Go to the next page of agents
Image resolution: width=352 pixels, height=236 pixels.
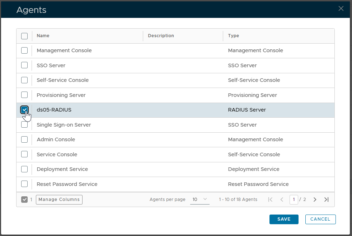315,200
